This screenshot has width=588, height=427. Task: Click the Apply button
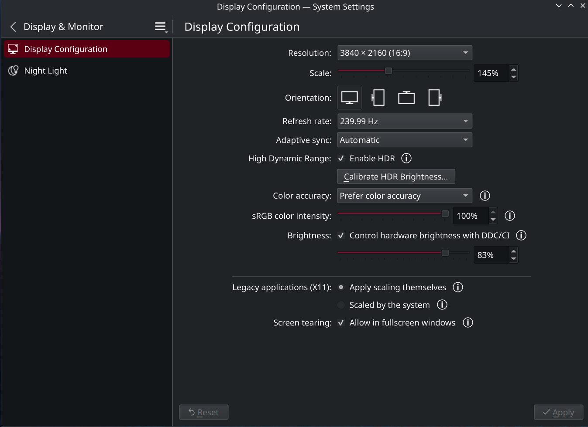click(x=559, y=412)
